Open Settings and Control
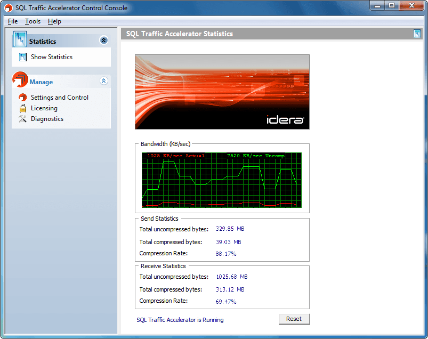The width and height of the screenshot is (428, 339). [60, 98]
